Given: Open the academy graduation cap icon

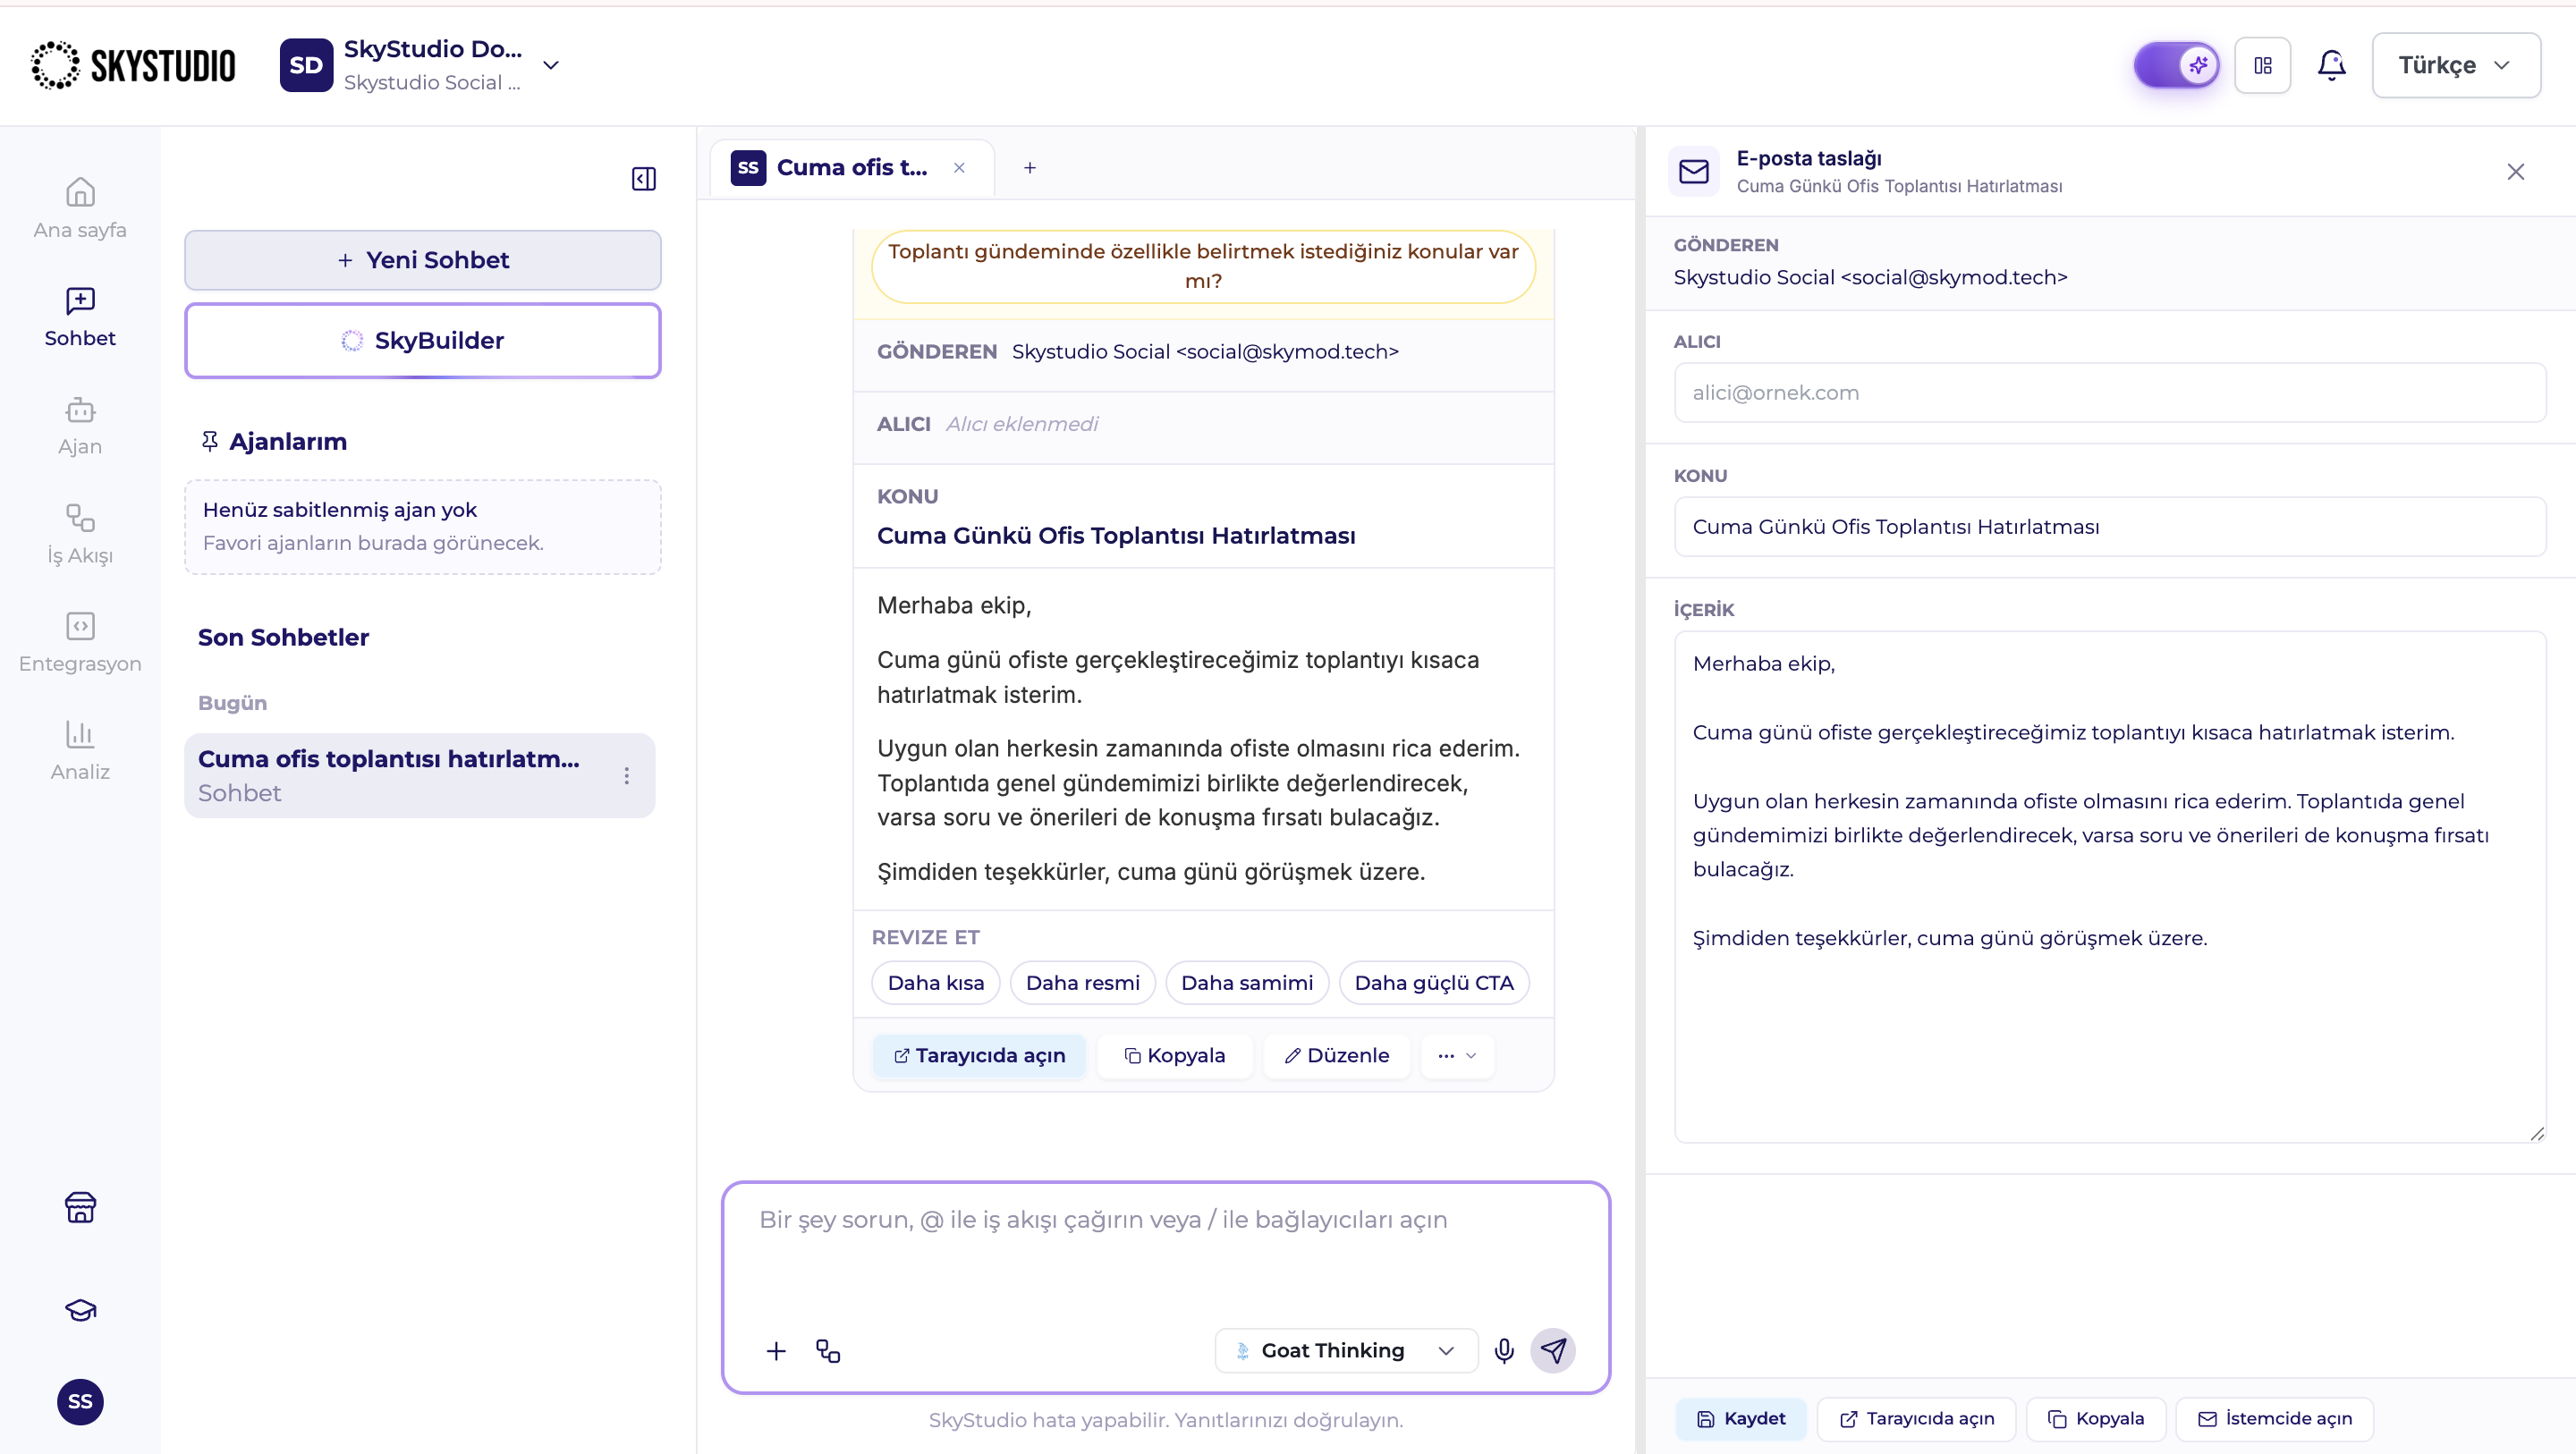Looking at the screenshot, I should tap(80, 1309).
